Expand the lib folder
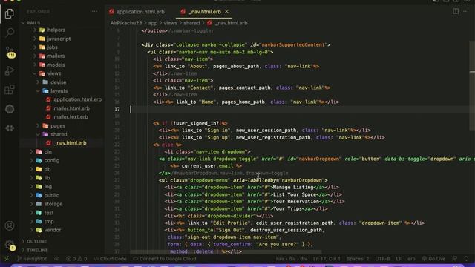Screen dimensions: 475x267 tap(47, 178)
